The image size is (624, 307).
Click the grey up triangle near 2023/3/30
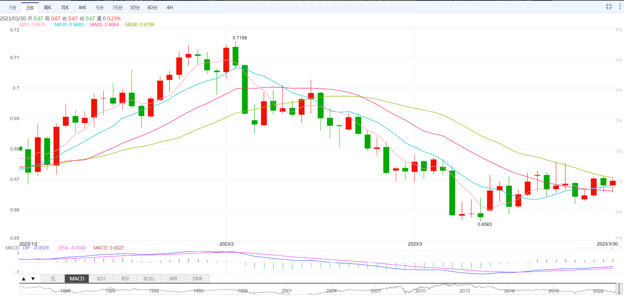612,248
